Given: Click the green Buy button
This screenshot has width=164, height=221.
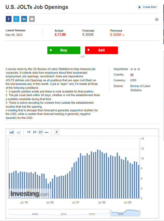Looking at the screenshot, I should pos(64,50).
